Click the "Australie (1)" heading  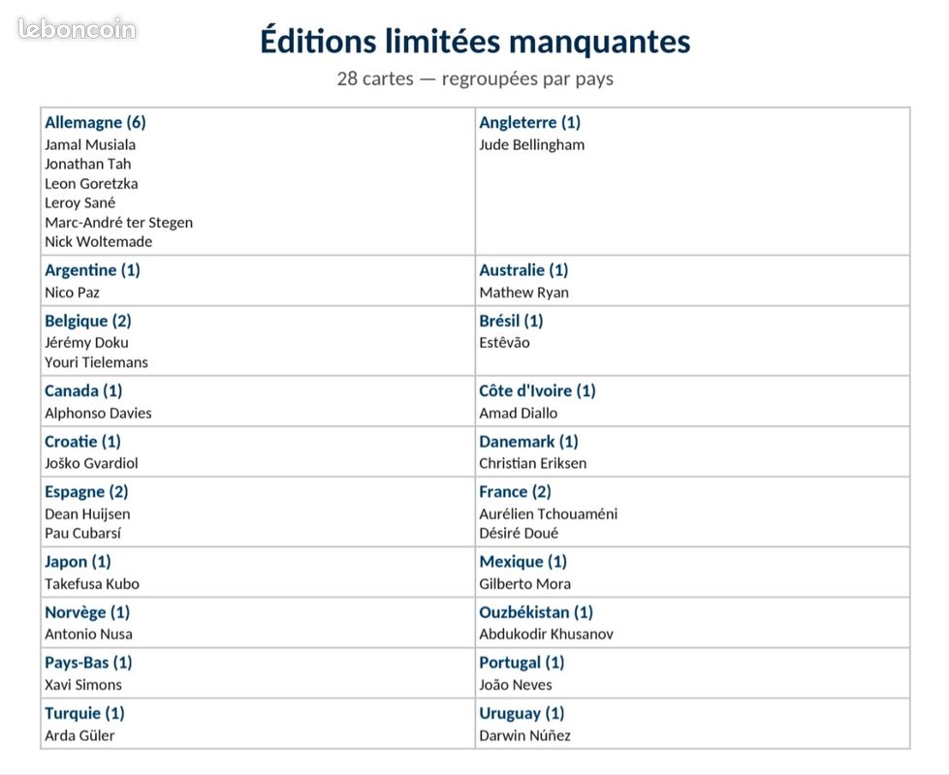pyautogui.click(x=523, y=270)
